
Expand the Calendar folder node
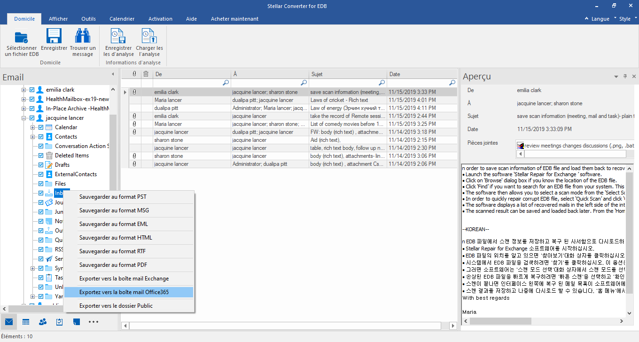pyautogui.click(x=32, y=127)
